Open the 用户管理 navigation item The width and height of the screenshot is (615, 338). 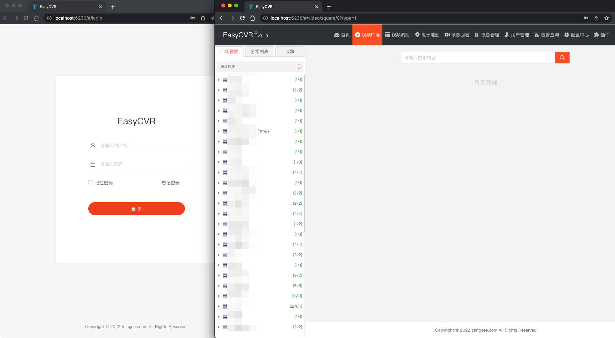517,35
